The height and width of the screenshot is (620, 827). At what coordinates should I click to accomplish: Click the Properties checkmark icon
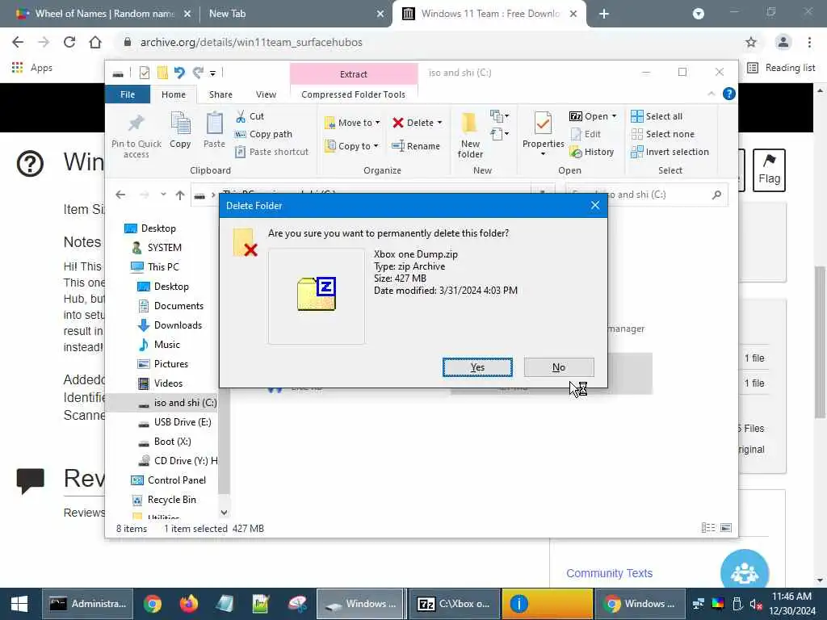544,124
